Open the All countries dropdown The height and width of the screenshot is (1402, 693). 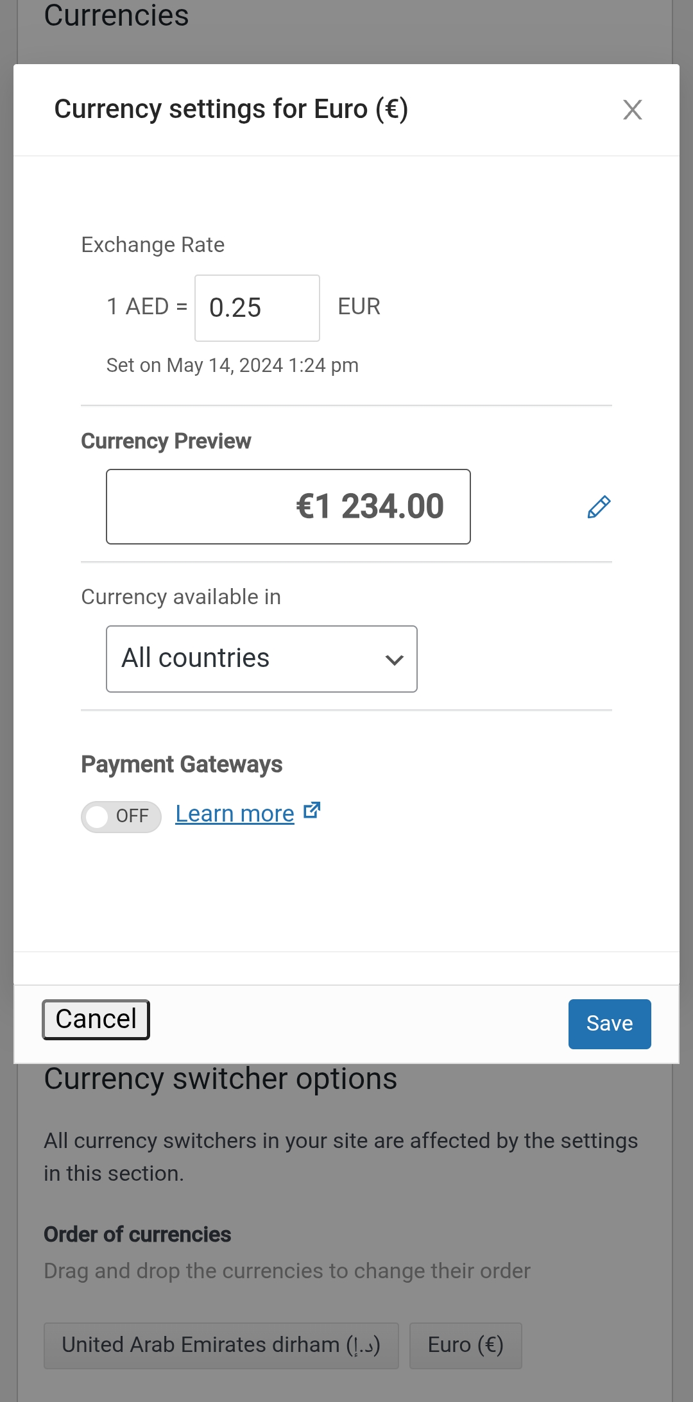pyautogui.click(x=261, y=659)
